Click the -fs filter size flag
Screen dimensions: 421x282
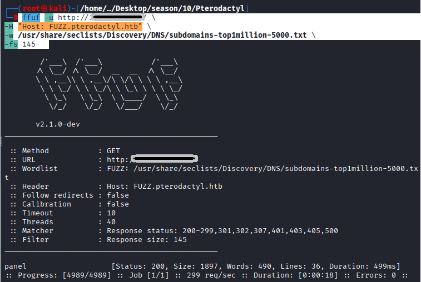click(x=11, y=44)
